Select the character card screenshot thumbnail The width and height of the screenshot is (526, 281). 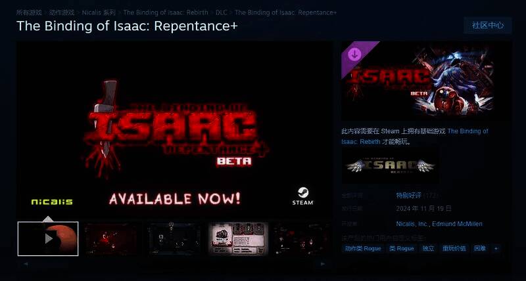tap(238, 238)
